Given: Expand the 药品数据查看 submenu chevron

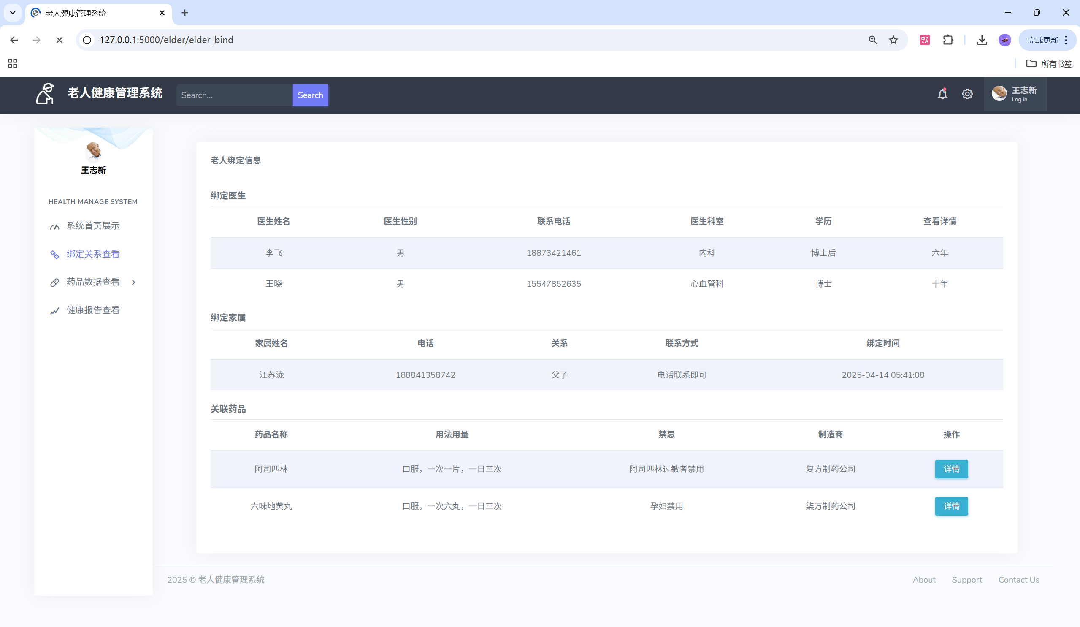Looking at the screenshot, I should point(134,282).
